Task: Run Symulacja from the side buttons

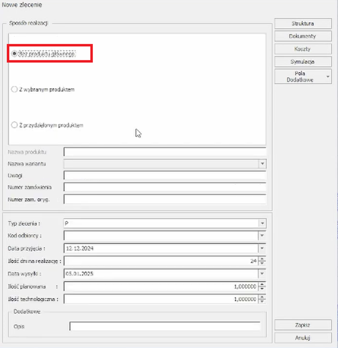Action: coord(303,62)
